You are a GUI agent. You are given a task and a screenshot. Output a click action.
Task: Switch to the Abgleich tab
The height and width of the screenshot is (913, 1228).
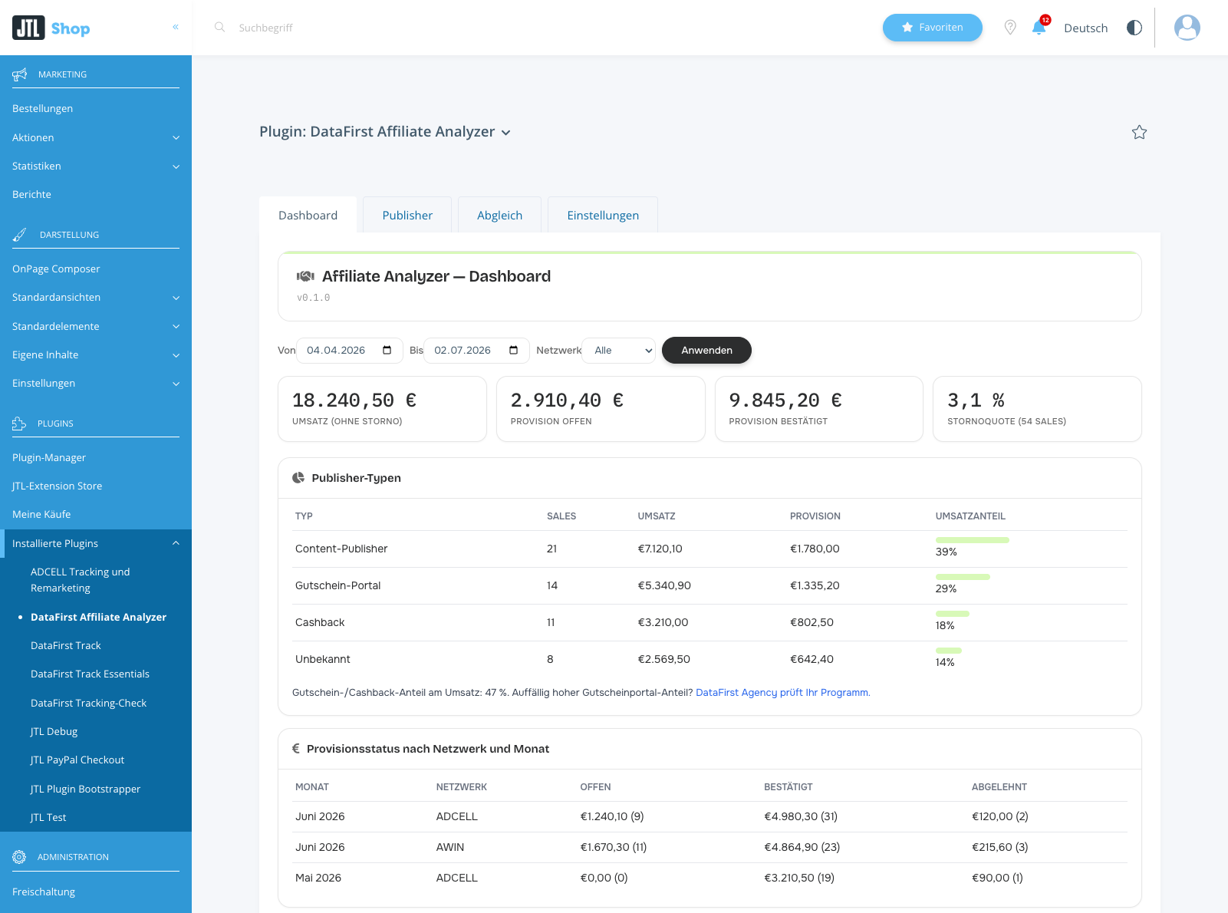499,215
